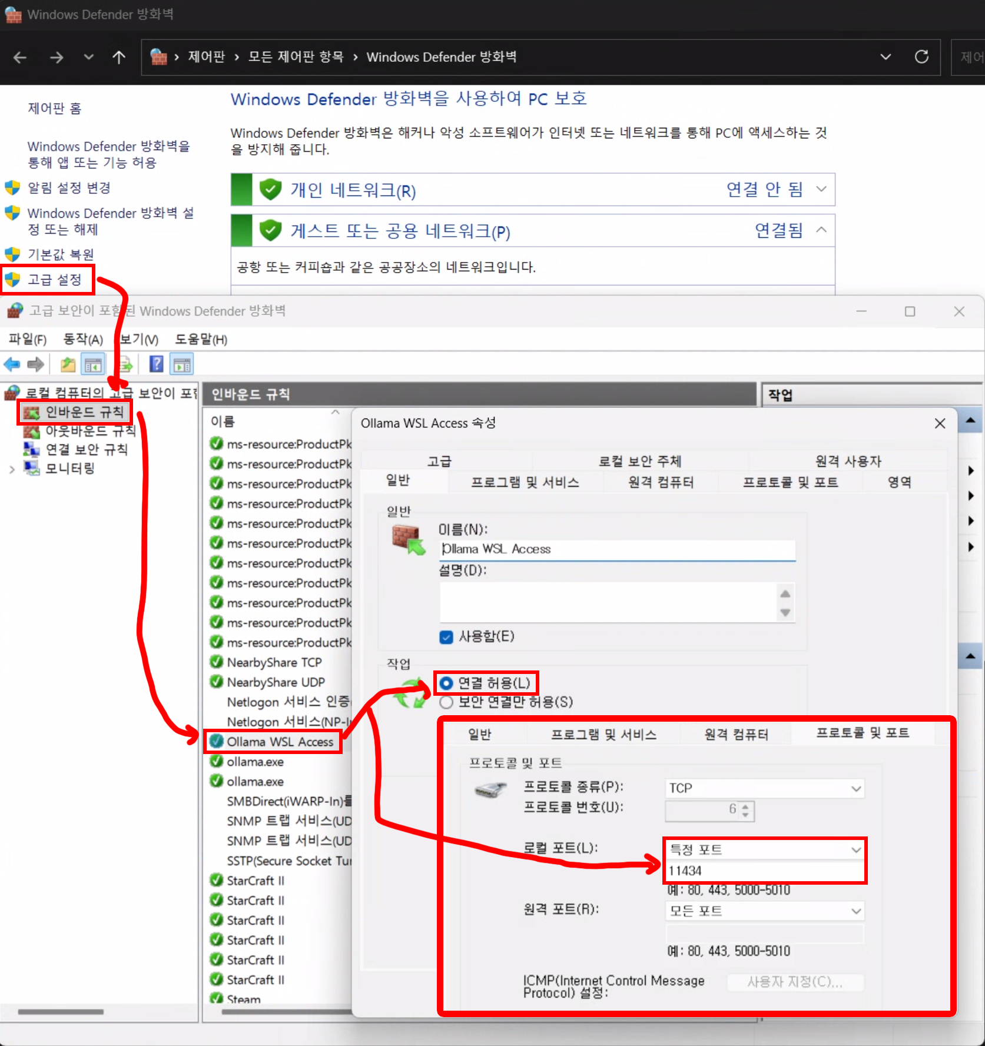
Task: Collapse the 게스트 또는 공용 네트워크 section
Action: (821, 230)
